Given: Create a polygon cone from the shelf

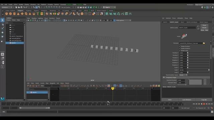Looking at the screenshot, I should coord(18,14).
